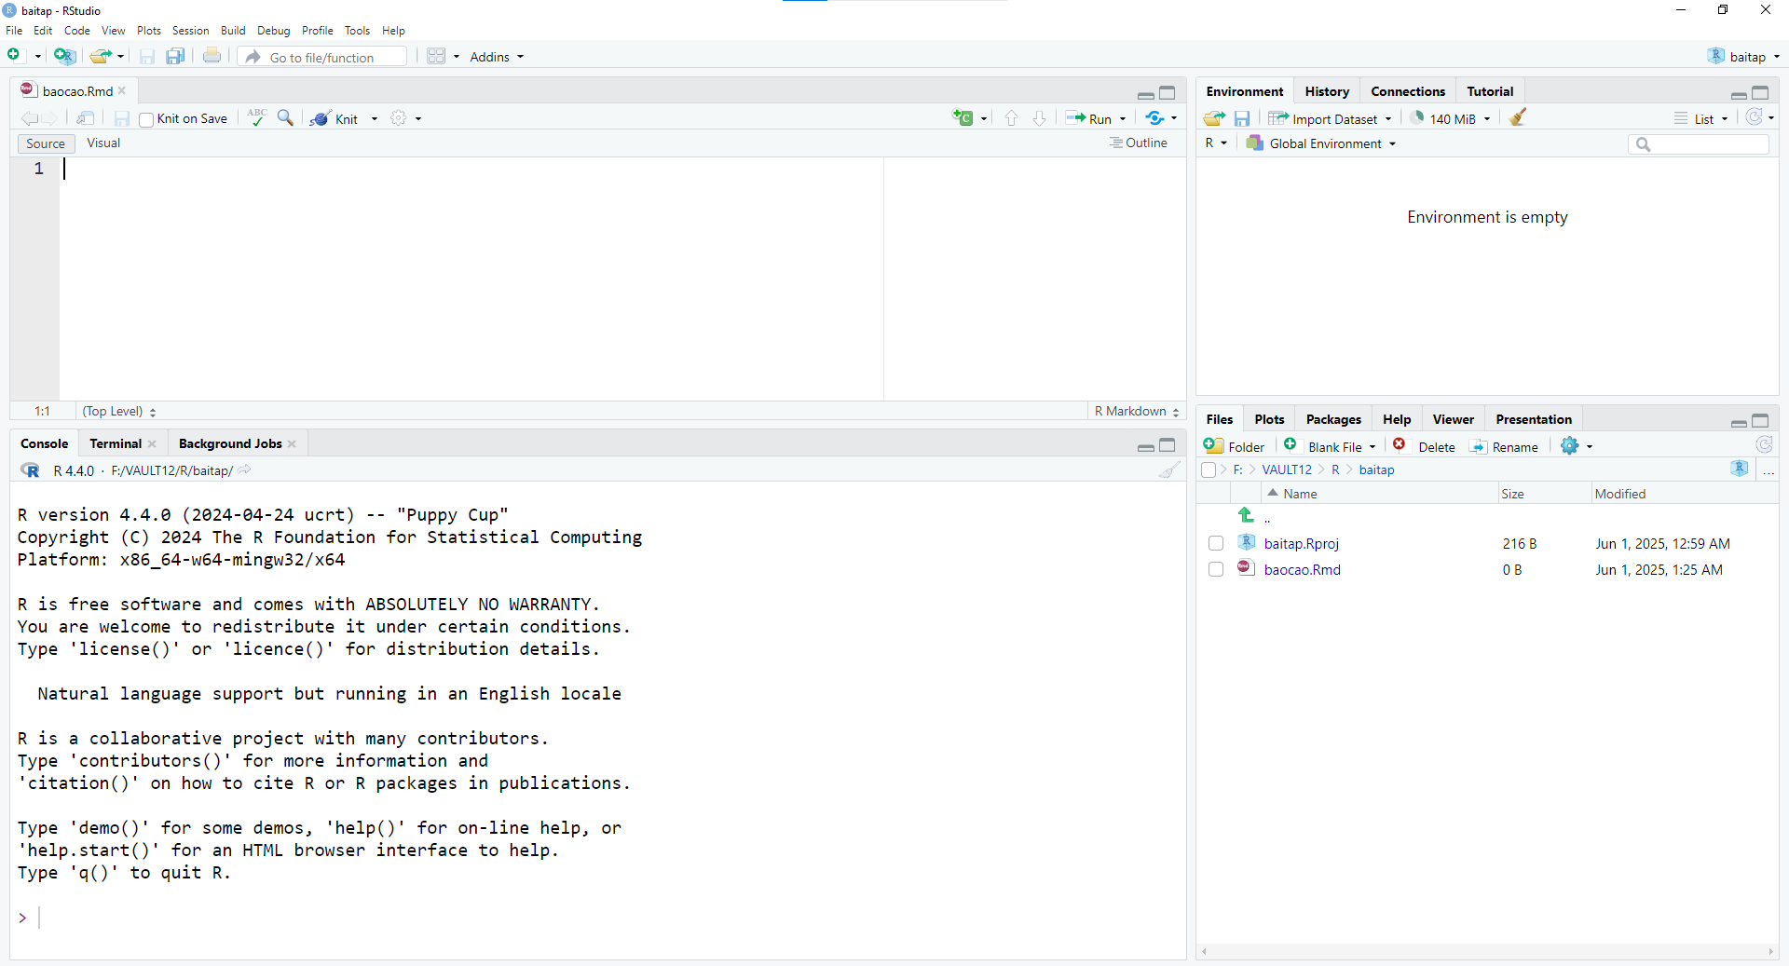Open Blank File dropdown
Viewport: 1789px width, 966px height.
pyautogui.click(x=1331, y=446)
